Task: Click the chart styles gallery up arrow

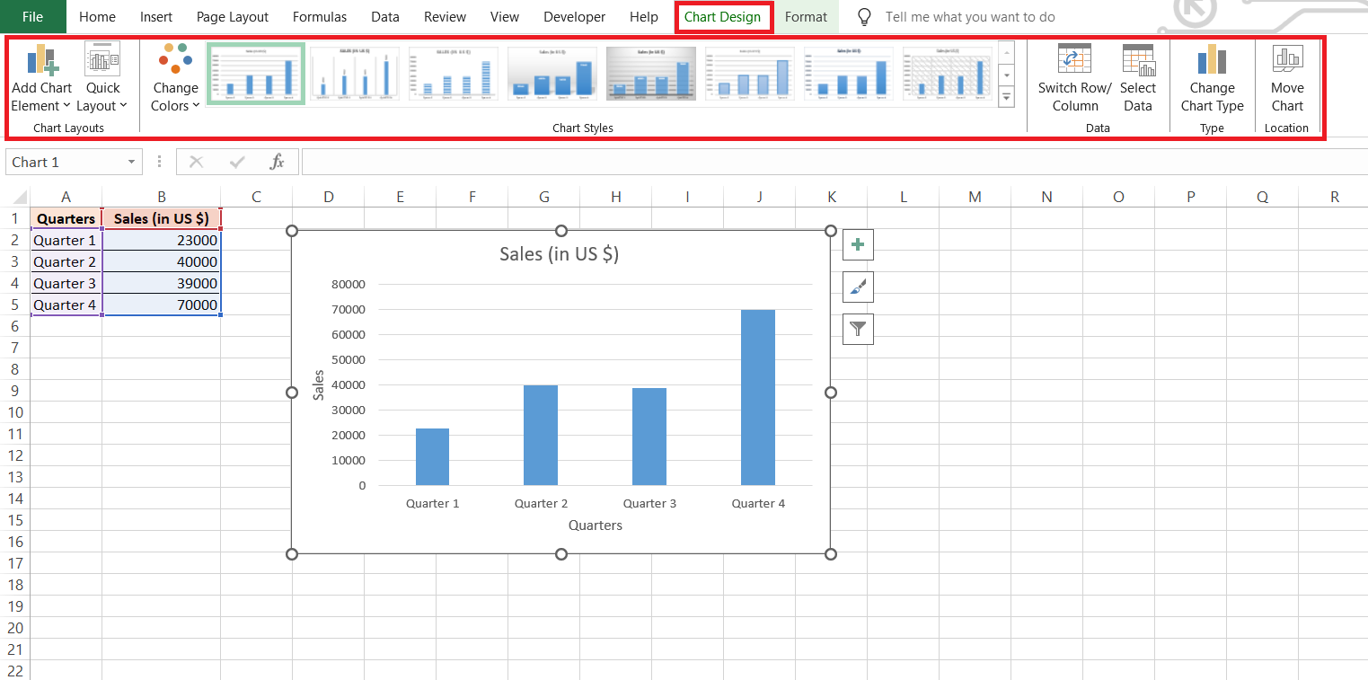Action: coord(1006,52)
